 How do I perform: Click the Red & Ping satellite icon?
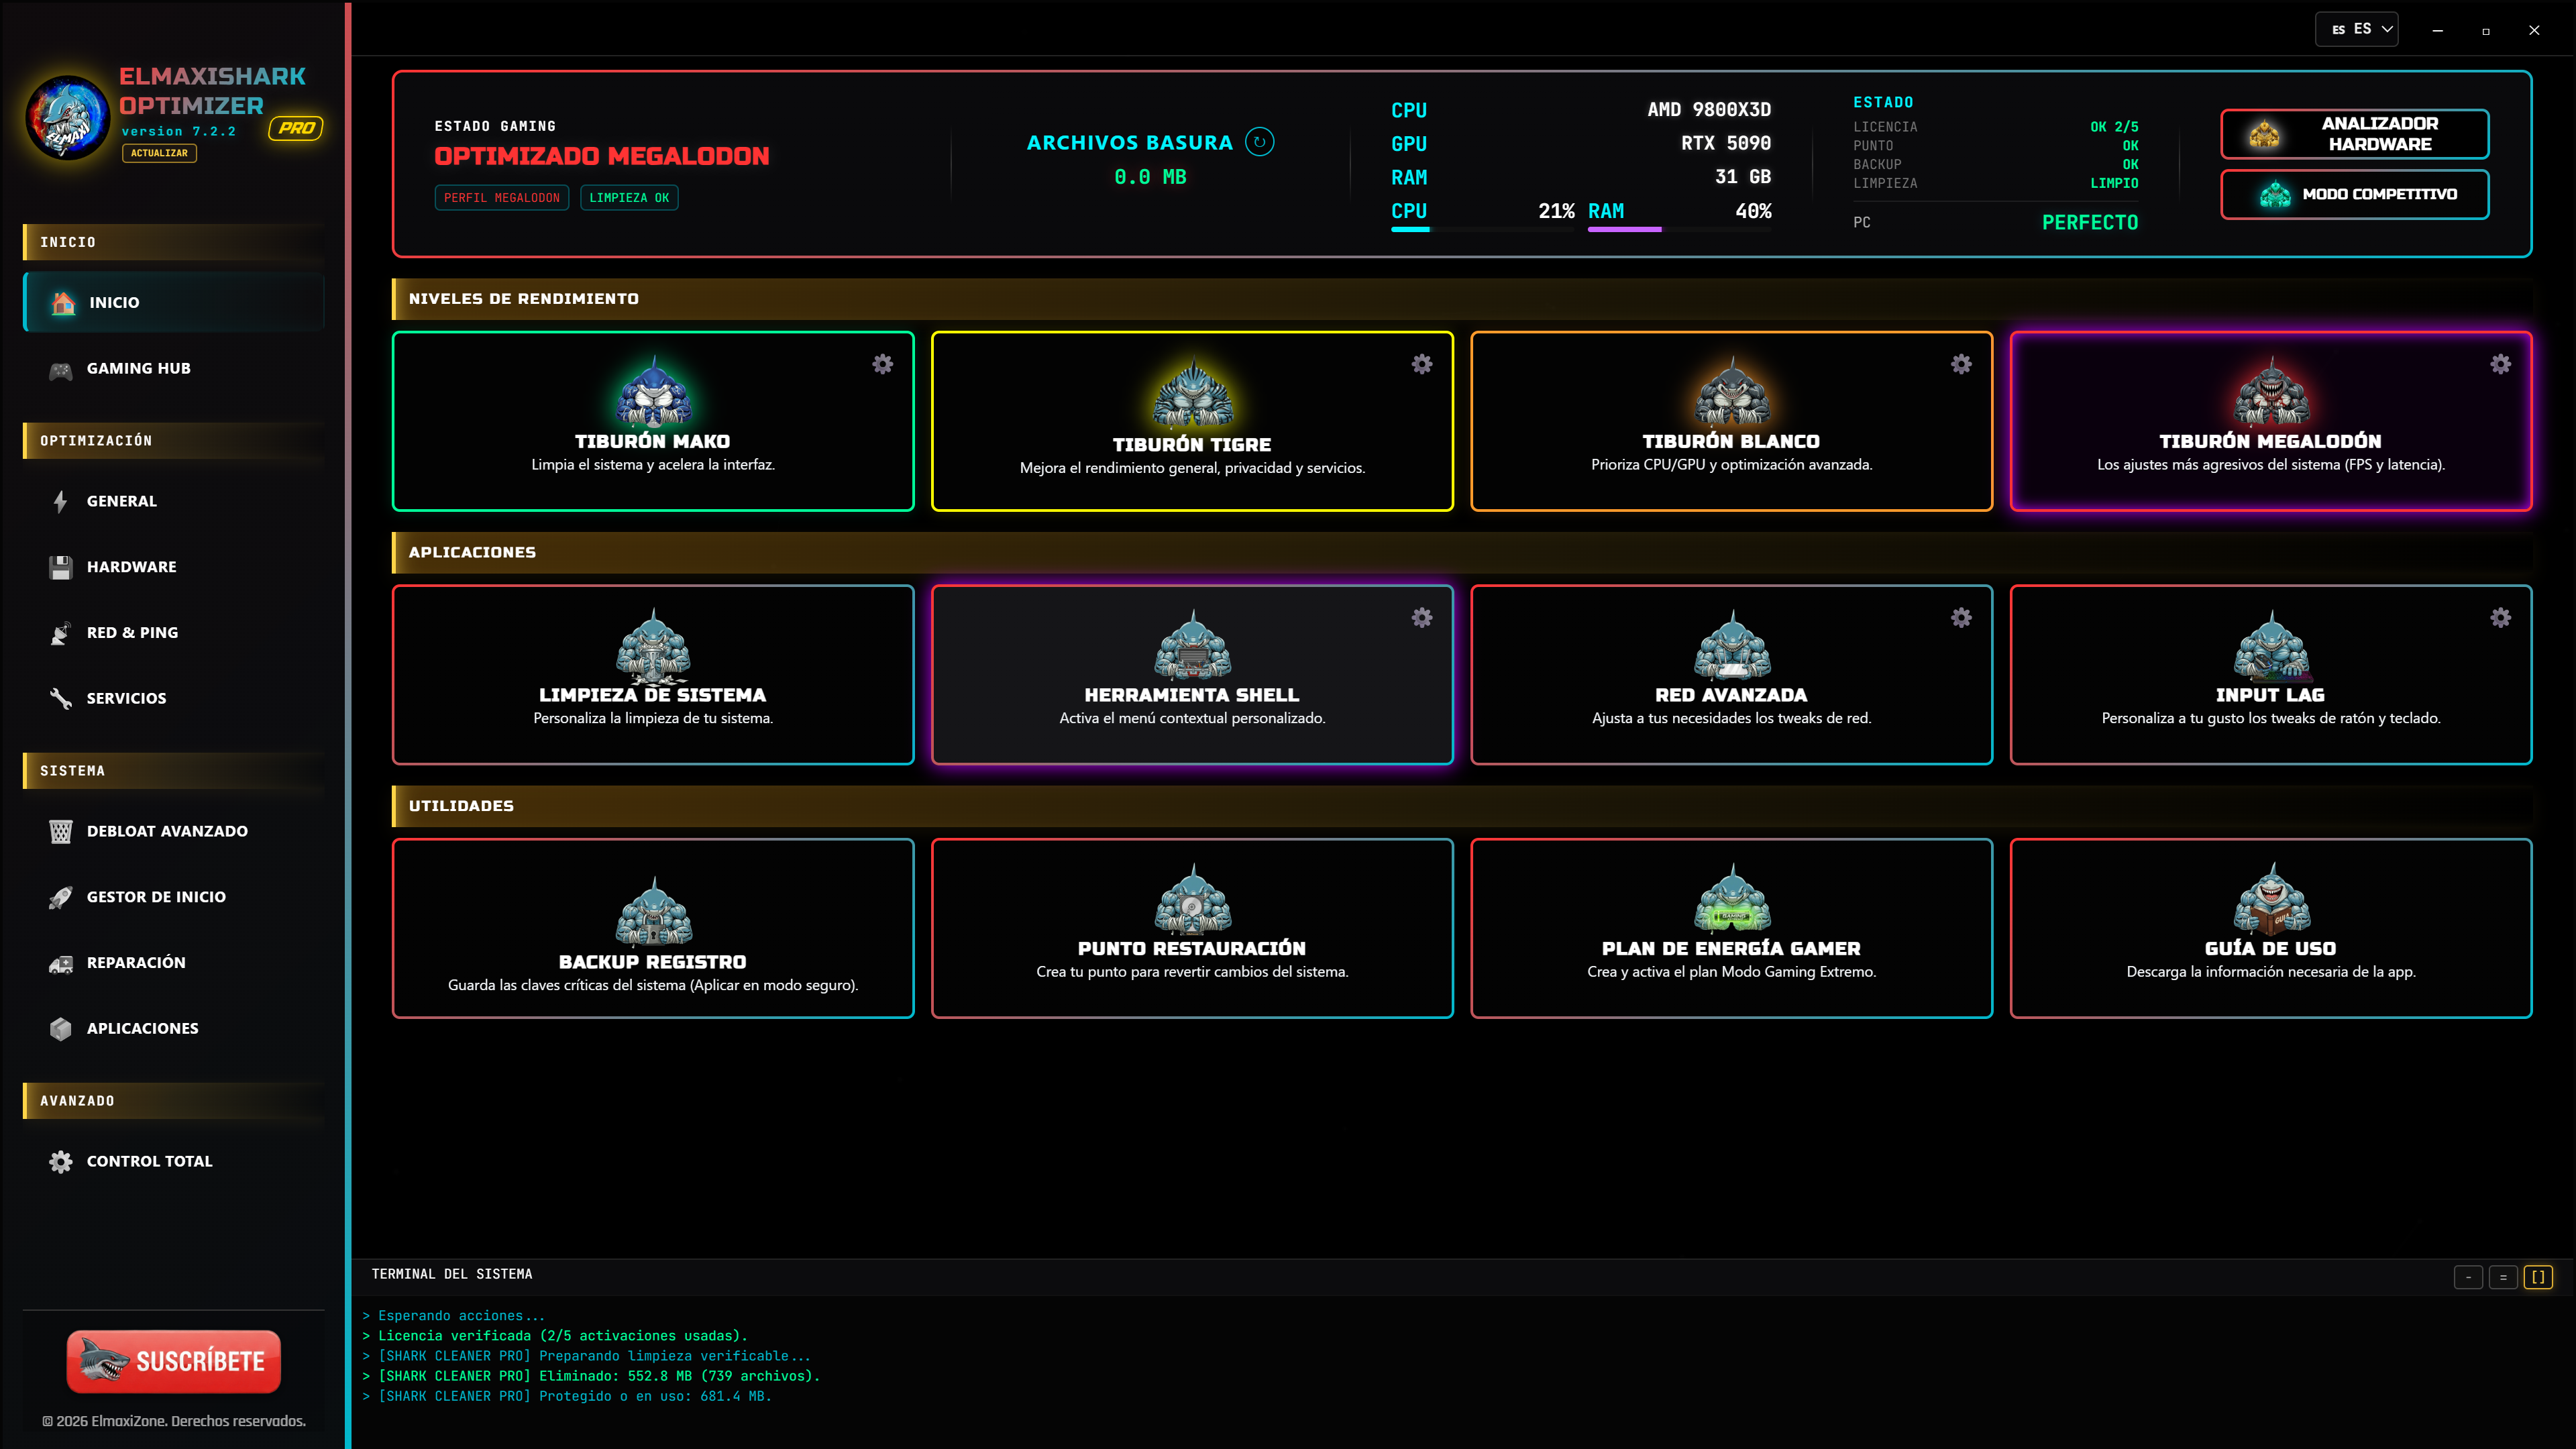[61, 633]
